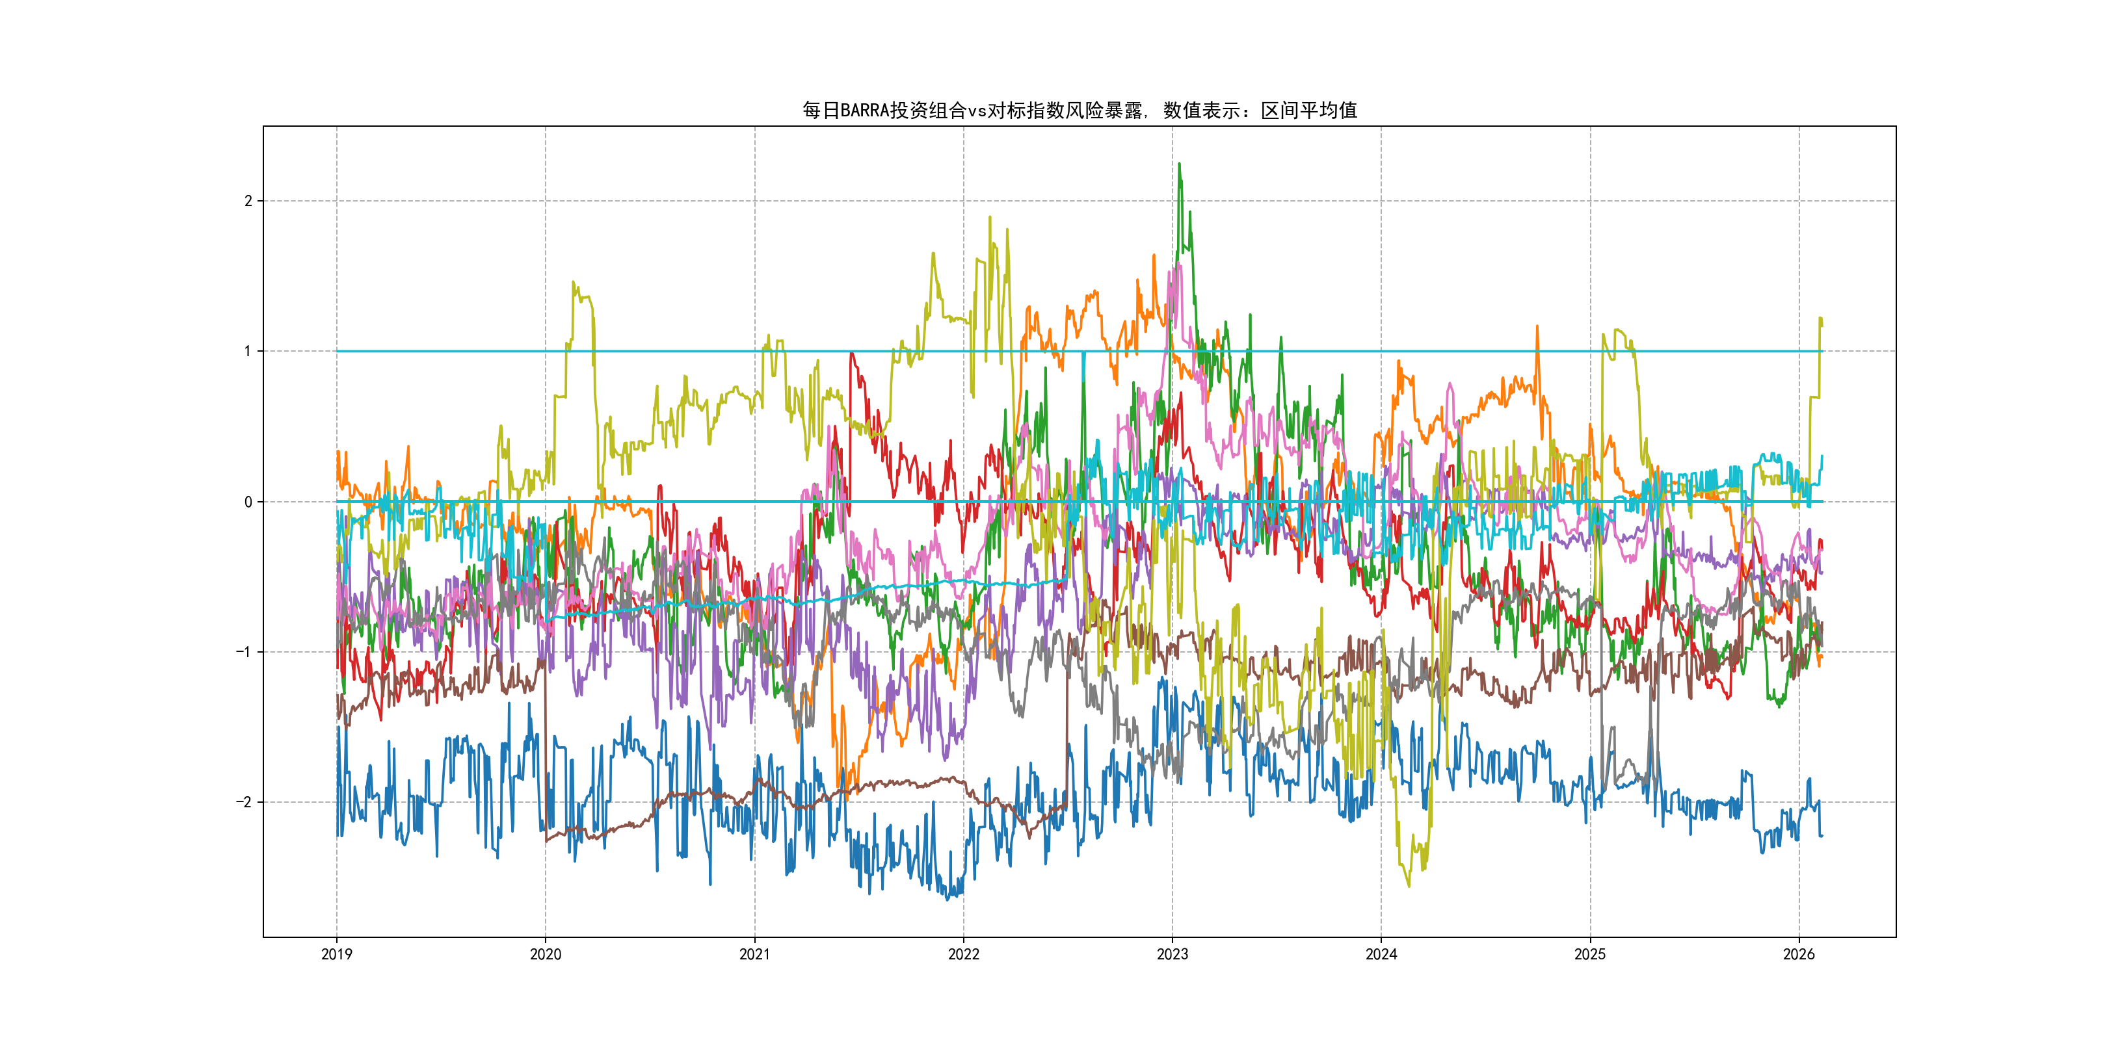2107x1053 pixels.
Task: Click the 2026 x-axis tick label
Action: click(x=1799, y=954)
